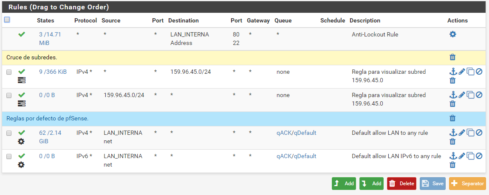Delete the 'Cruce de subredes' separator
This screenshot has width=489, height=195.
452,57
